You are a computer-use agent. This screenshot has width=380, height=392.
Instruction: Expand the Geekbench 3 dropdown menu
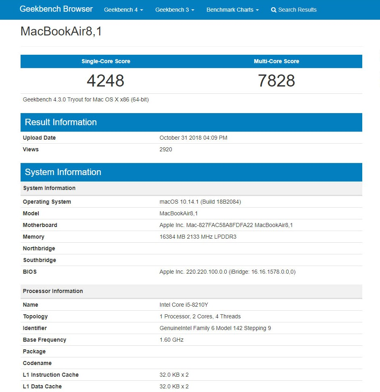tap(175, 10)
